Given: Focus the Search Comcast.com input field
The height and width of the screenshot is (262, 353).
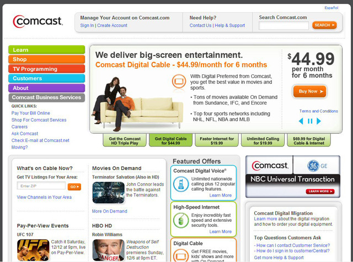Looking at the screenshot, I should coord(284,25).
